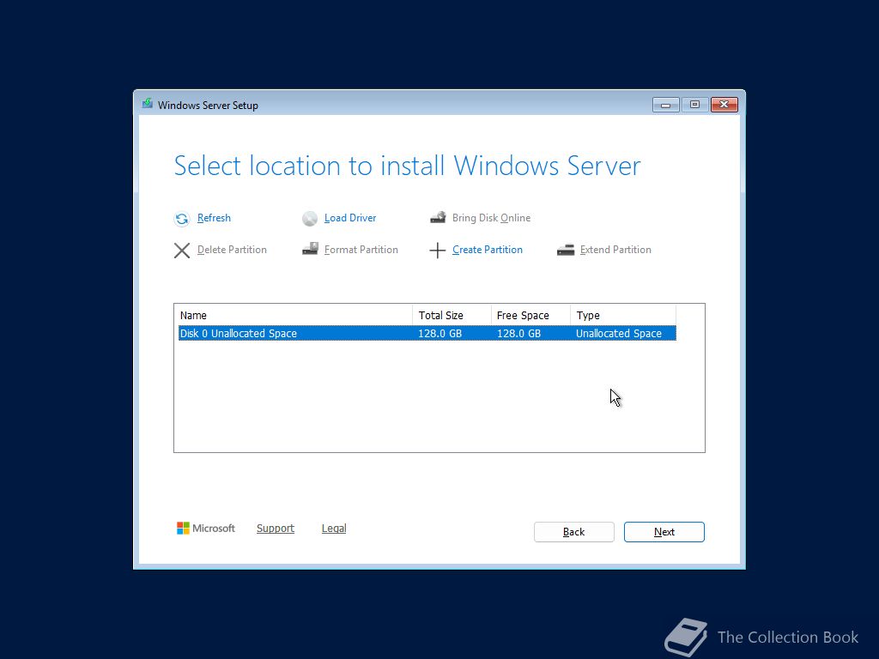Image resolution: width=879 pixels, height=659 pixels.
Task: Click the Format Partition label
Action: [x=361, y=250]
